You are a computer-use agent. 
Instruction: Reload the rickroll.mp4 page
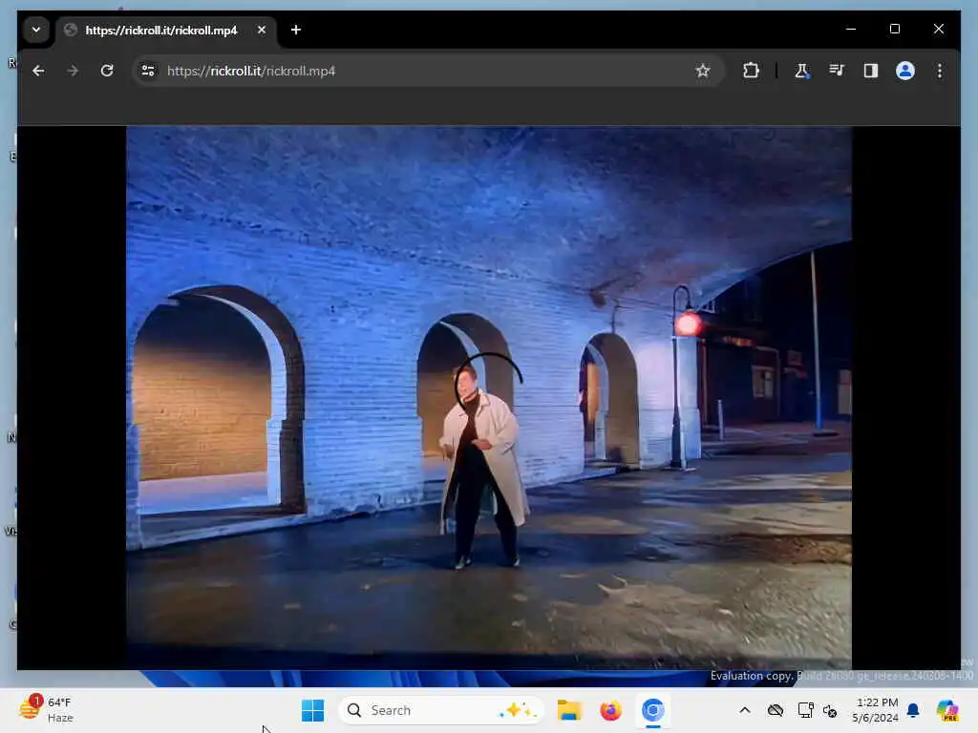[107, 71]
